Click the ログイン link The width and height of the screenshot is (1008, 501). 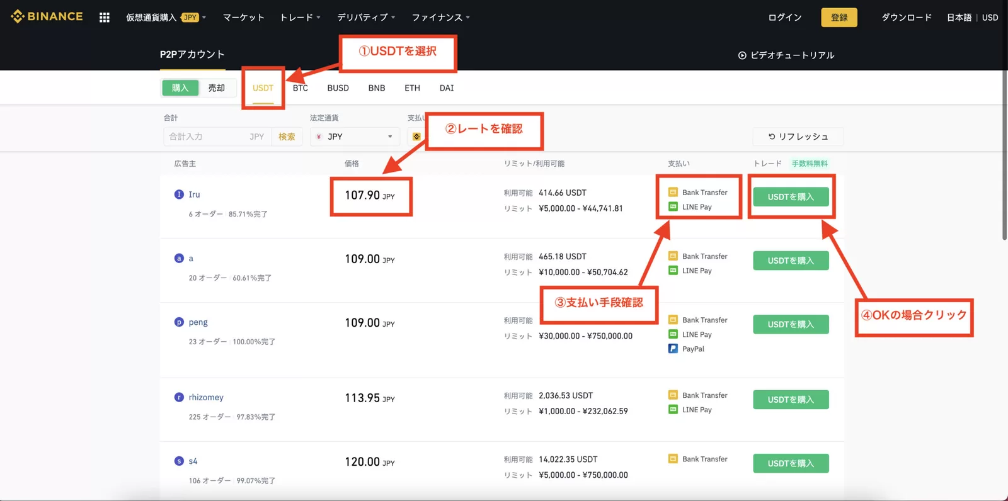(x=785, y=18)
